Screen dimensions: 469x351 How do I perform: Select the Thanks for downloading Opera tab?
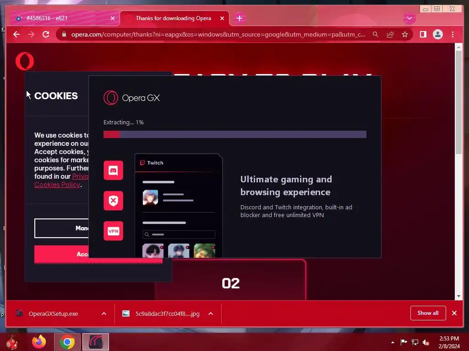(175, 18)
